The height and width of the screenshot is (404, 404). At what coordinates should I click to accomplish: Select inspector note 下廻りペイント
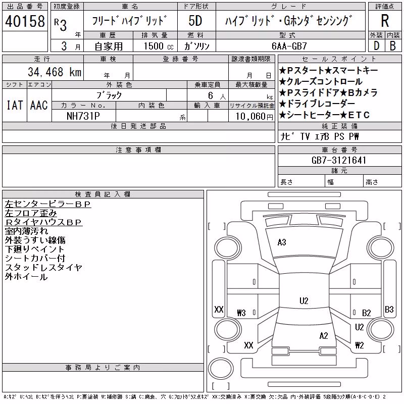pyautogui.click(x=34, y=249)
